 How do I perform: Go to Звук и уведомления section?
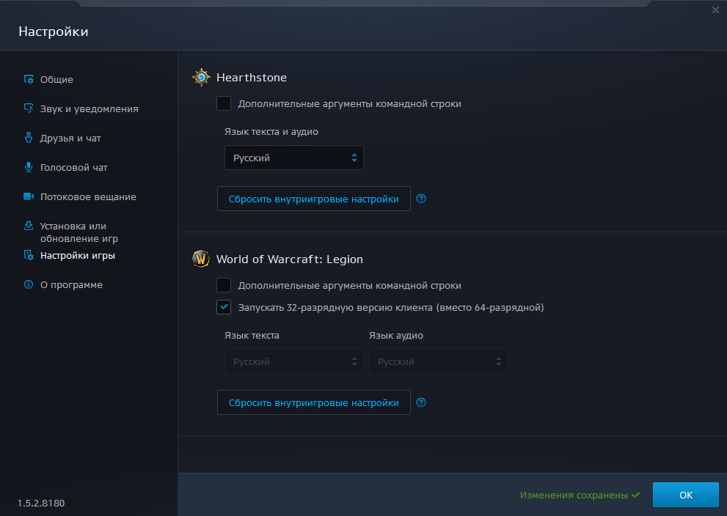click(89, 109)
